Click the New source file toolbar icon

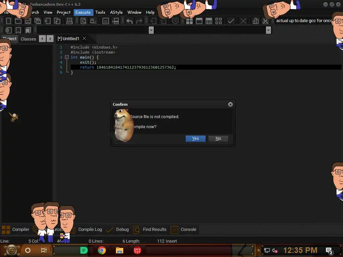(x=8, y=21)
